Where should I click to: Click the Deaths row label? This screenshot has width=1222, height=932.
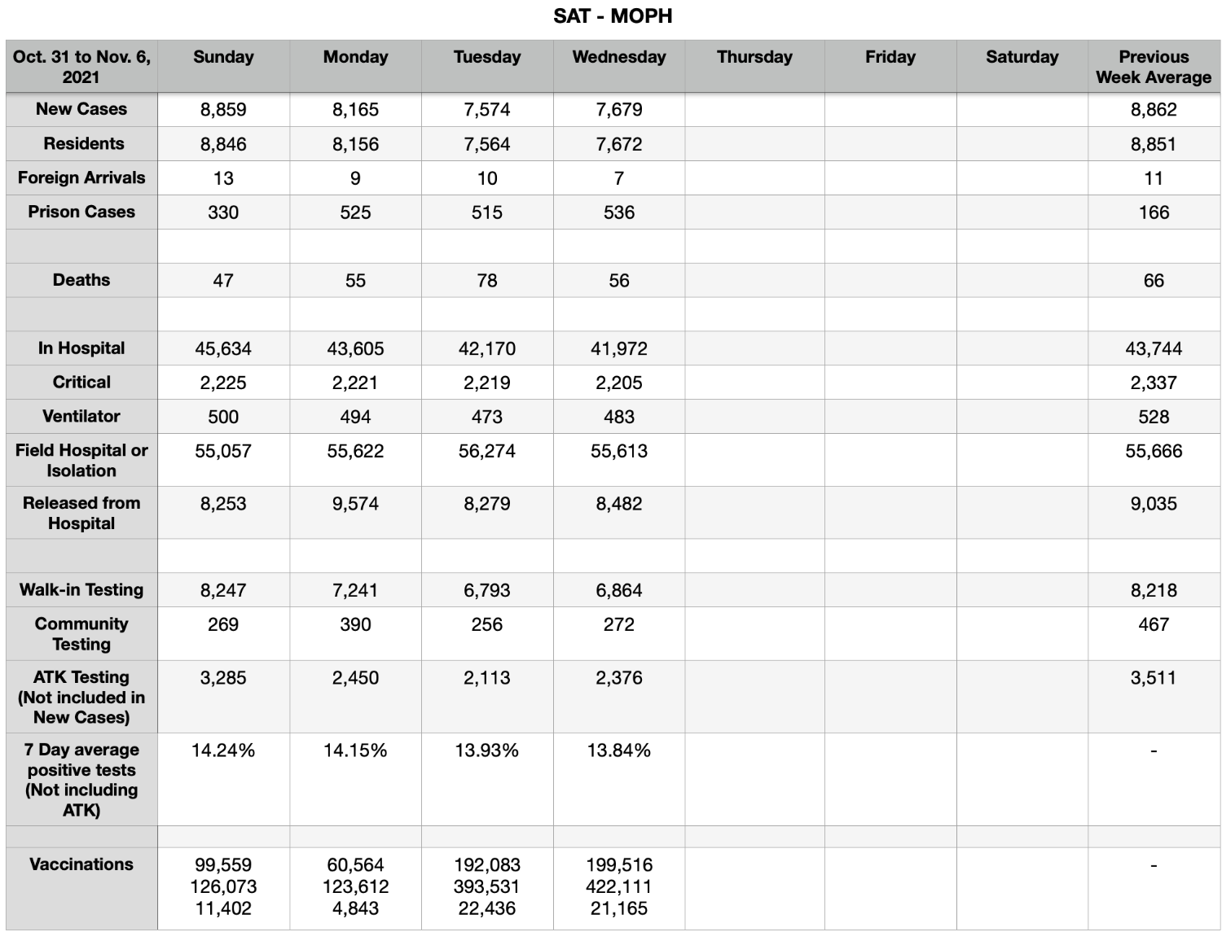pyautogui.click(x=81, y=280)
